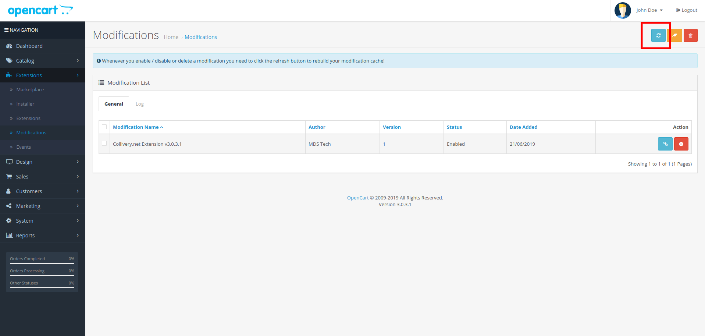705x336 pixels.
Task: Click the OpenCart footer link
Action: [x=357, y=198]
